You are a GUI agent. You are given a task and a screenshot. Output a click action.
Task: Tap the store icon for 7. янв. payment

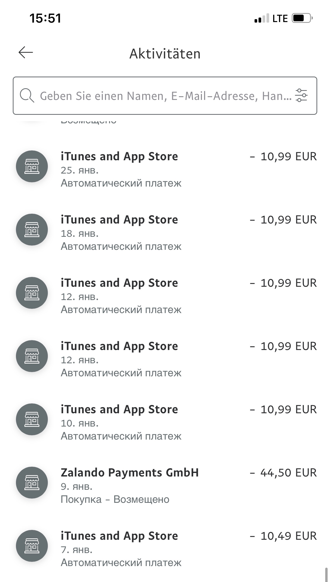point(32,546)
